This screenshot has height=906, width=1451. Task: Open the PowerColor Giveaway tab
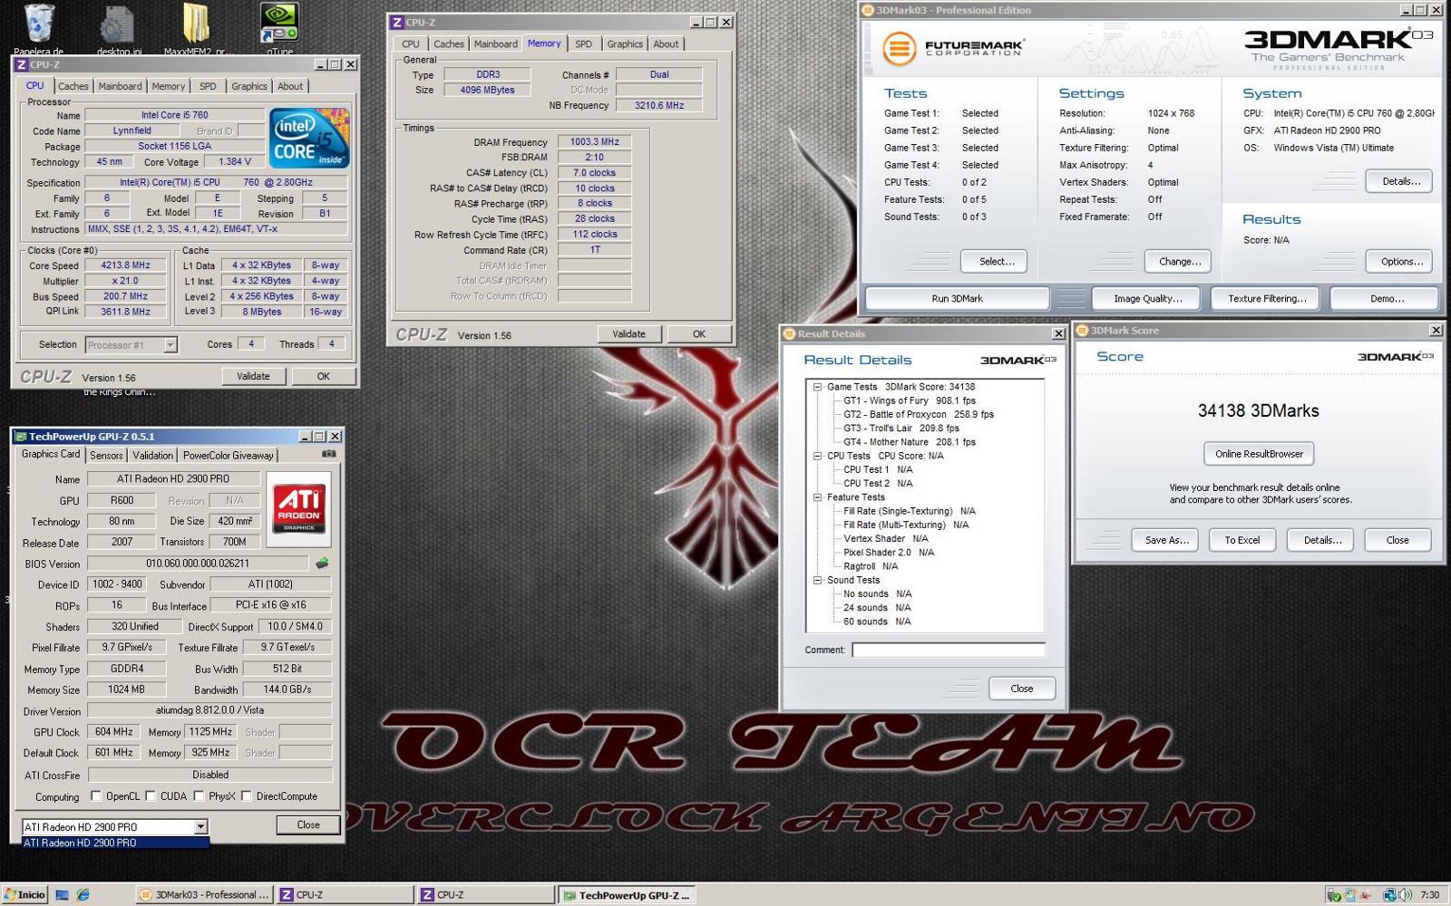tap(228, 456)
